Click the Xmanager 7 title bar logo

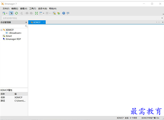click(x=2, y=4)
